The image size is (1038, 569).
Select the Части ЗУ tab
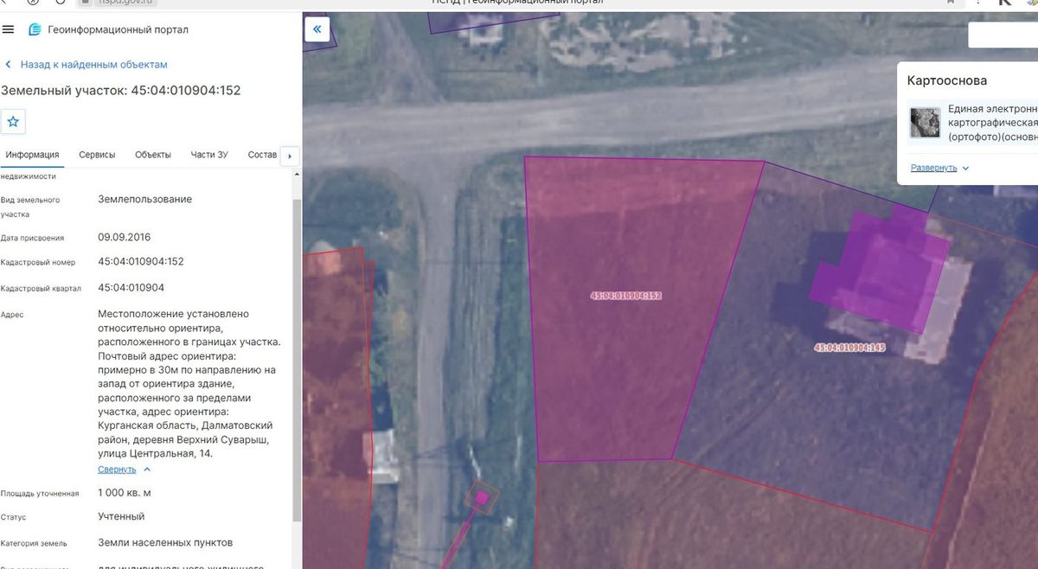point(209,155)
